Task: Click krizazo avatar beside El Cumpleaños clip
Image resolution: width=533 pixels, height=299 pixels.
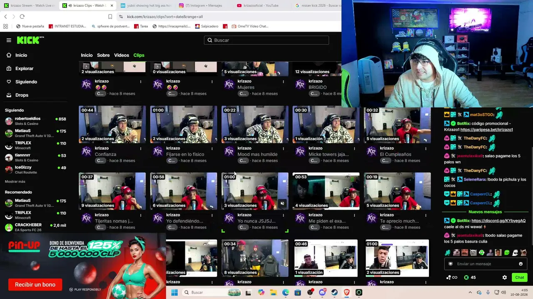Action: tap(371, 152)
